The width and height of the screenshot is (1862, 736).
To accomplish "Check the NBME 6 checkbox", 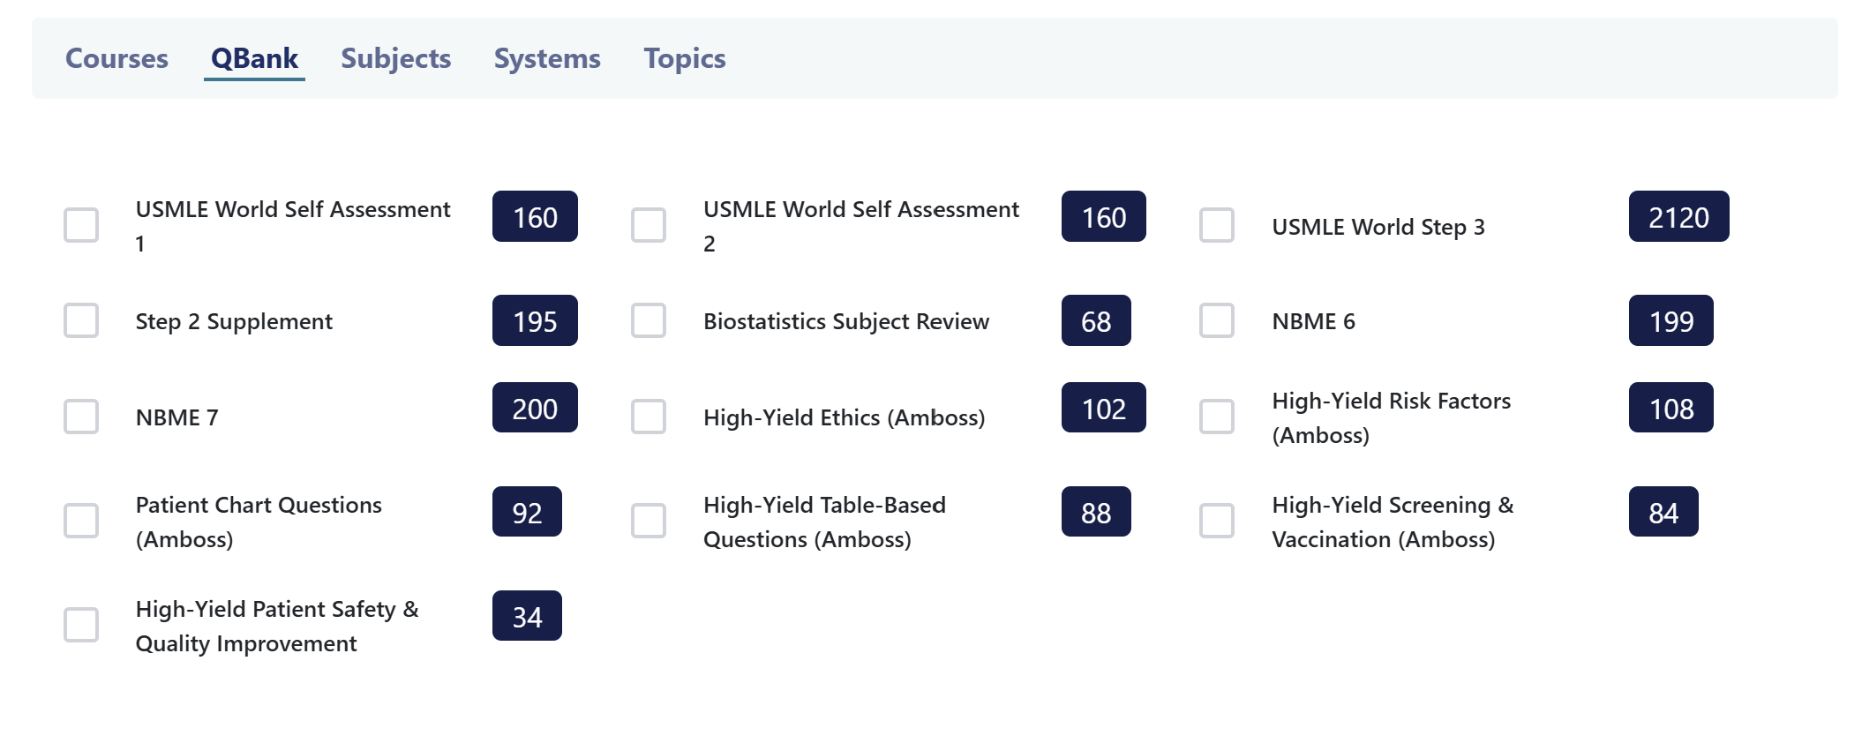I will tap(1217, 320).
